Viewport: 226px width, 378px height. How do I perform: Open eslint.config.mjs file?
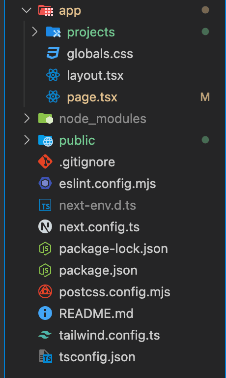(108, 184)
